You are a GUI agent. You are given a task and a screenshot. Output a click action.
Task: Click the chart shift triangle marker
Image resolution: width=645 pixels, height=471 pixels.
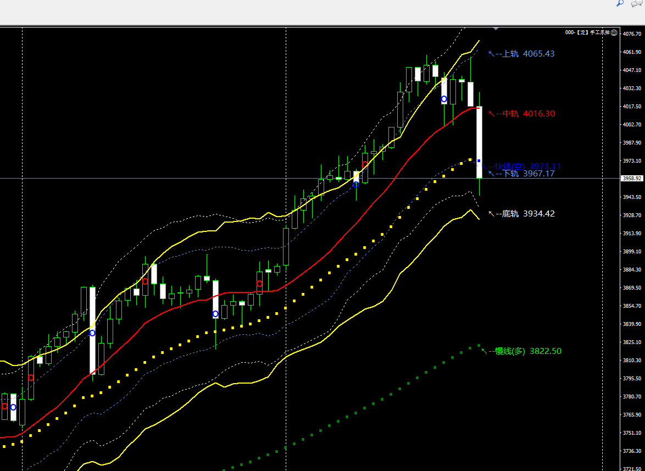click(x=496, y=29)
